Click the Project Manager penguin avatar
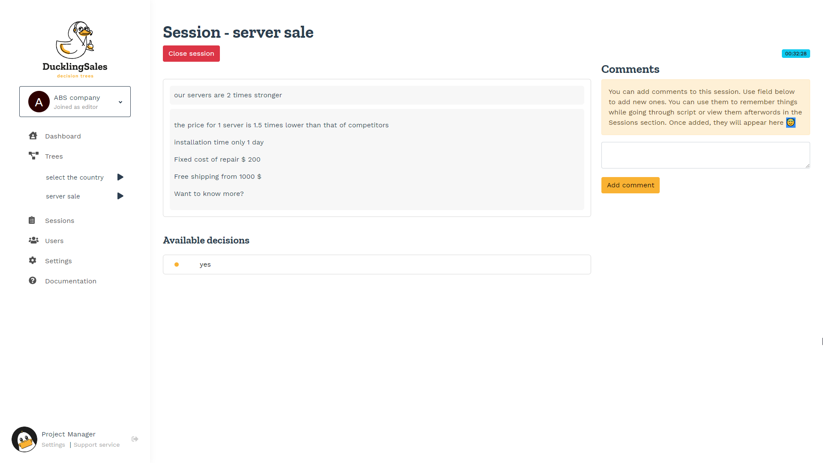Viewport: 823px width, 463px height. (24, 439)
